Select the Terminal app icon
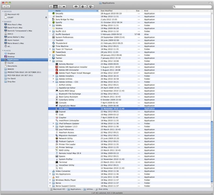The image size is (214, 195). coord(57,162)
